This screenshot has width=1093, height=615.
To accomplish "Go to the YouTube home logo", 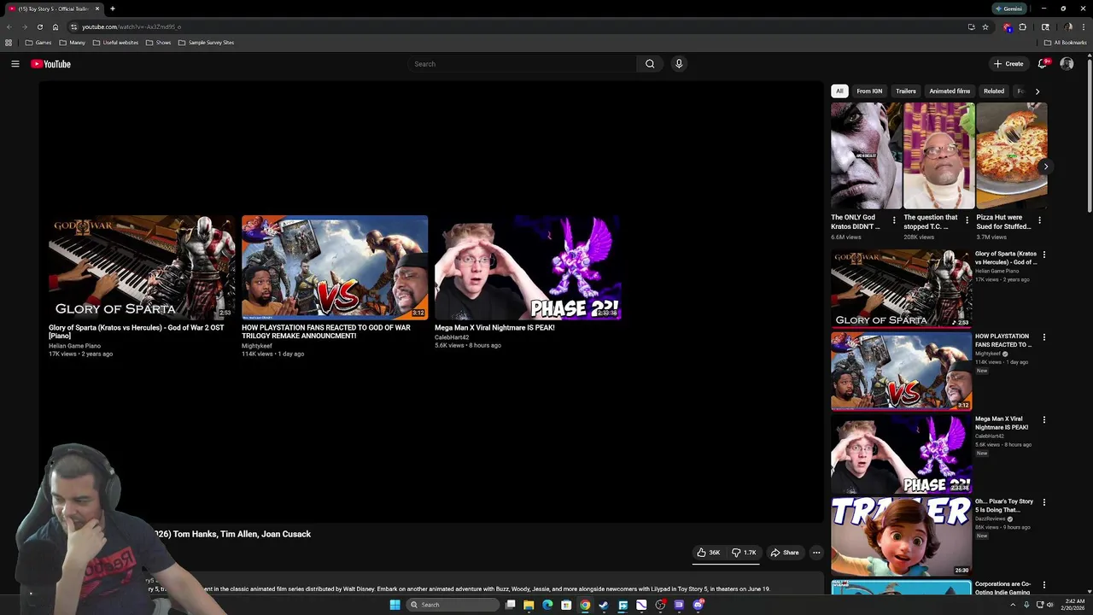I will tap(51, 64).
